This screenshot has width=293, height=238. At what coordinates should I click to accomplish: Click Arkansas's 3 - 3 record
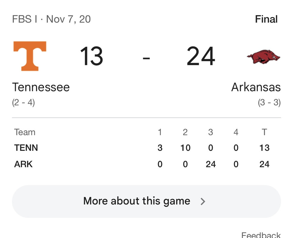click(x=269, y=103)
